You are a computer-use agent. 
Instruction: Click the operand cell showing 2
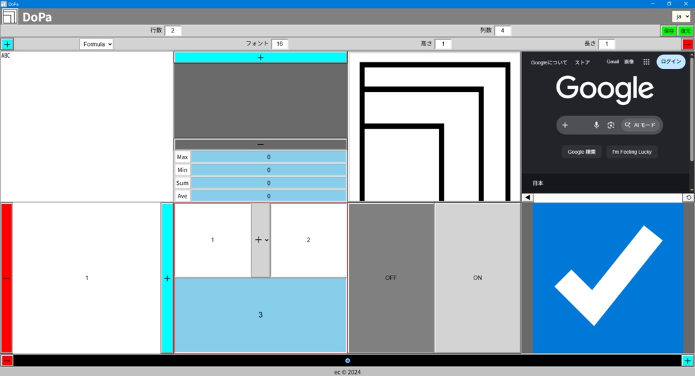click(309, 240)
